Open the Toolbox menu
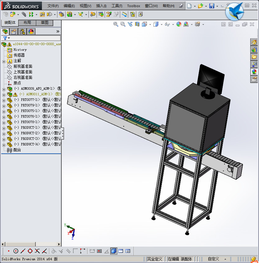Screen dimensions: 259x263 click(x=134, y=6)
